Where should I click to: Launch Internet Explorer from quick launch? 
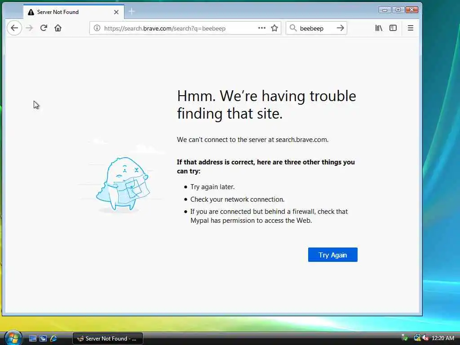point(53,339)
